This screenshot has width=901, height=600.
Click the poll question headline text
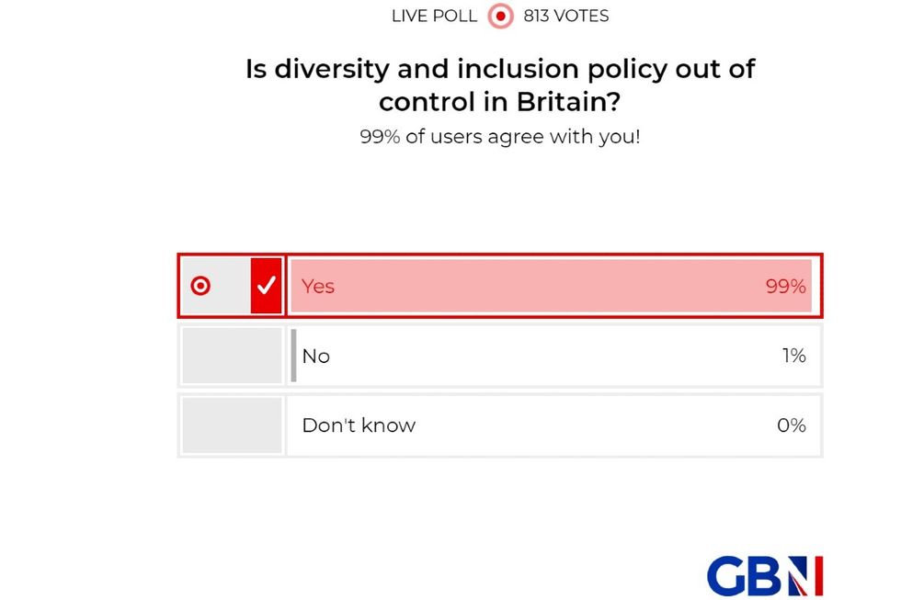click(x=499, y=85)
